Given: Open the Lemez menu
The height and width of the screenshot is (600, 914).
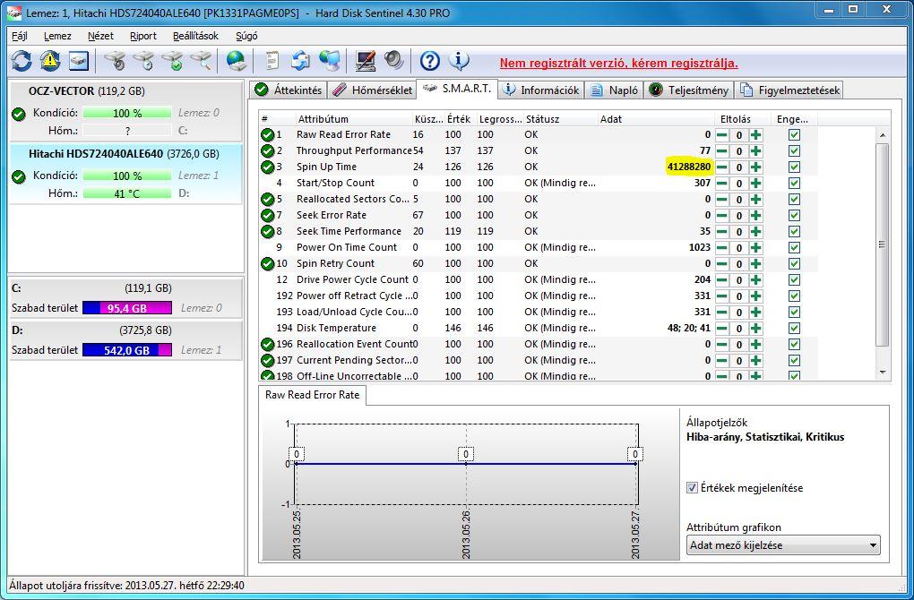Looking at the screenshot, I should (x=57, y=36).
